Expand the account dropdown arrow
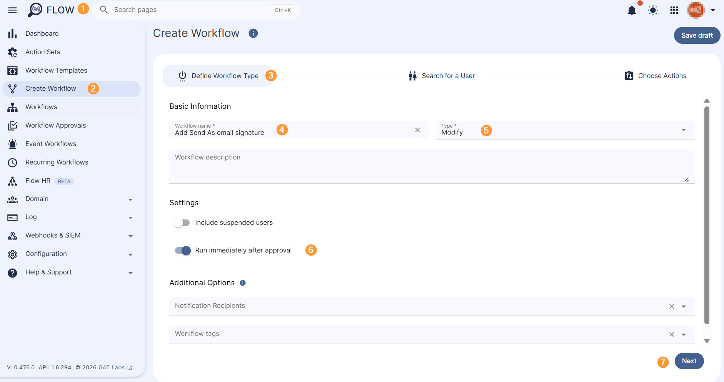The width and height of the screenshot is (724, 382). click(x=713, y=10)
